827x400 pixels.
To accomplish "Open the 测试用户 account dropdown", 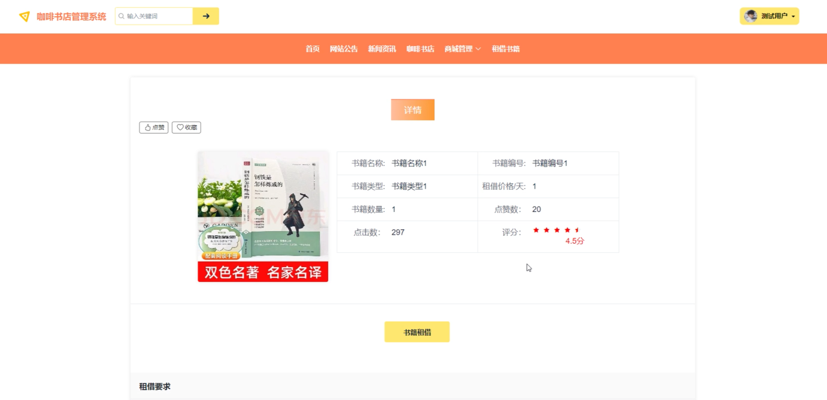I will (770, 16).
